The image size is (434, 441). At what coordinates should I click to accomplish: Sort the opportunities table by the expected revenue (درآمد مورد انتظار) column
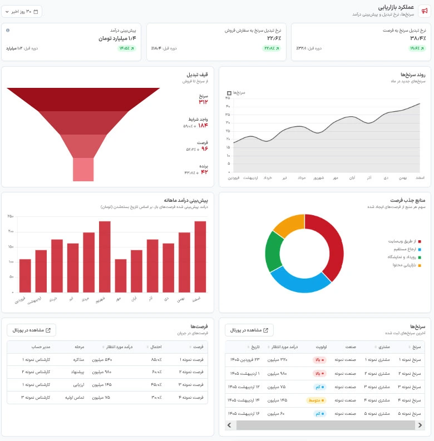[x=117, y=347]
